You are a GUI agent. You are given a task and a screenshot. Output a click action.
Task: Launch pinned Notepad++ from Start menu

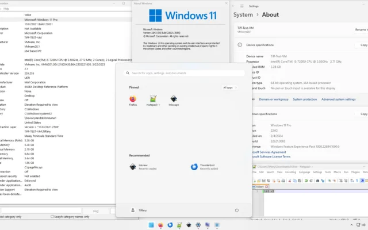154,101
